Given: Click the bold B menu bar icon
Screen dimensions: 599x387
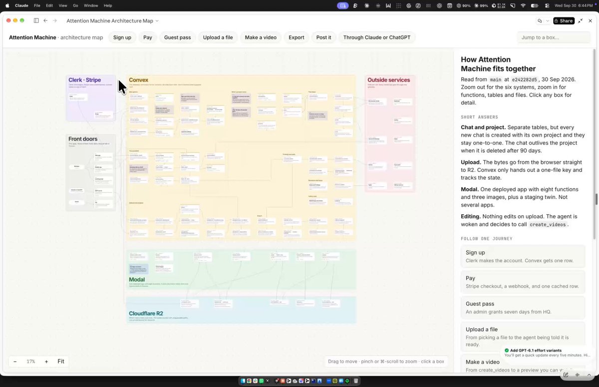Looking at the screenshot, I should (355, 5).
